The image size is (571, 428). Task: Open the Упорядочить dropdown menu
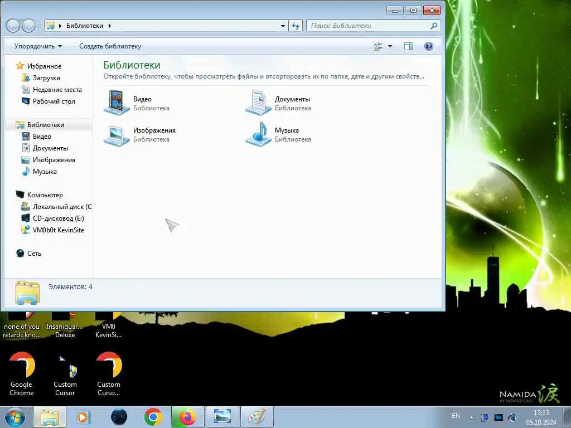[38, 46]
